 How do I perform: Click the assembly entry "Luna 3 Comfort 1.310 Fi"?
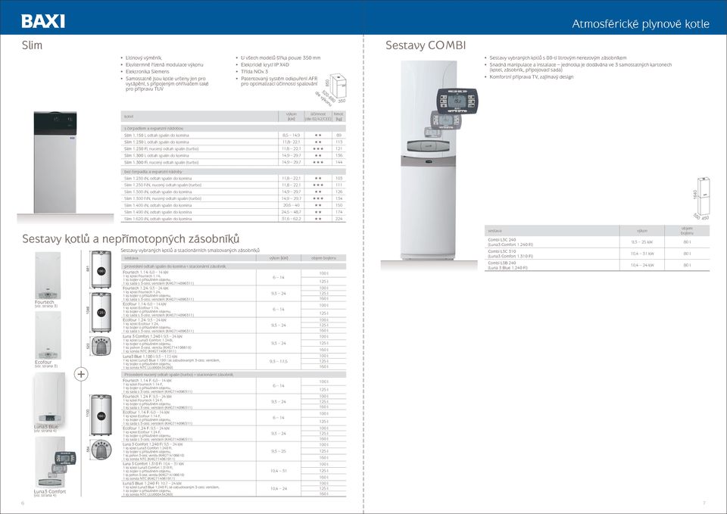pyautogui.click(x=189, y=470)
